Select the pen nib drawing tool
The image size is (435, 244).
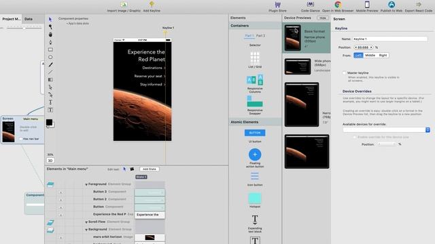point(50,42)
